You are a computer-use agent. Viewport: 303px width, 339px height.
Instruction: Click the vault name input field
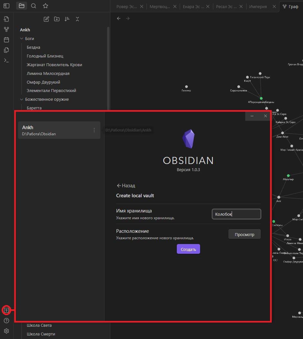[x=236, y=214]
